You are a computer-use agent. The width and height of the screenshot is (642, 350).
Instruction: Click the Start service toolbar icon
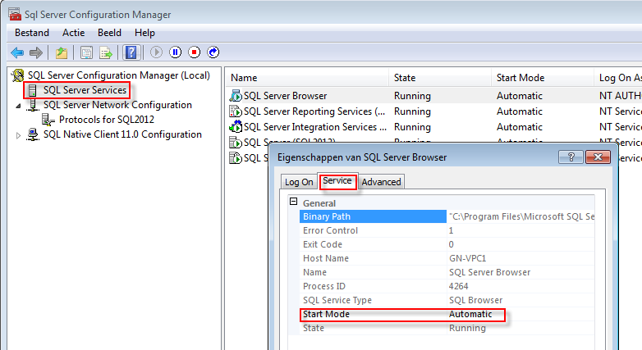pos(156,52)
